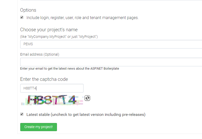
Task: Click the "Email address (Optional)" label
Action: [40, 54]
